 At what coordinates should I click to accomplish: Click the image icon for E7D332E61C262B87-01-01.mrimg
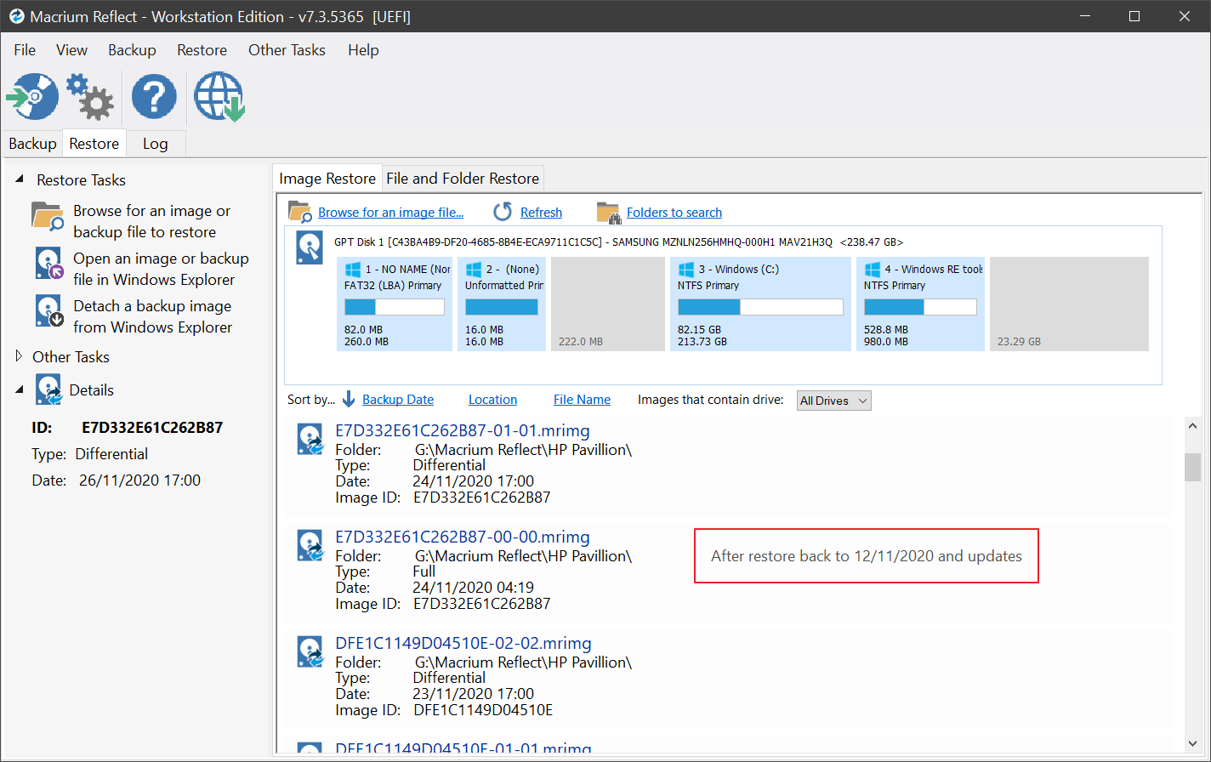click(310, 439)
